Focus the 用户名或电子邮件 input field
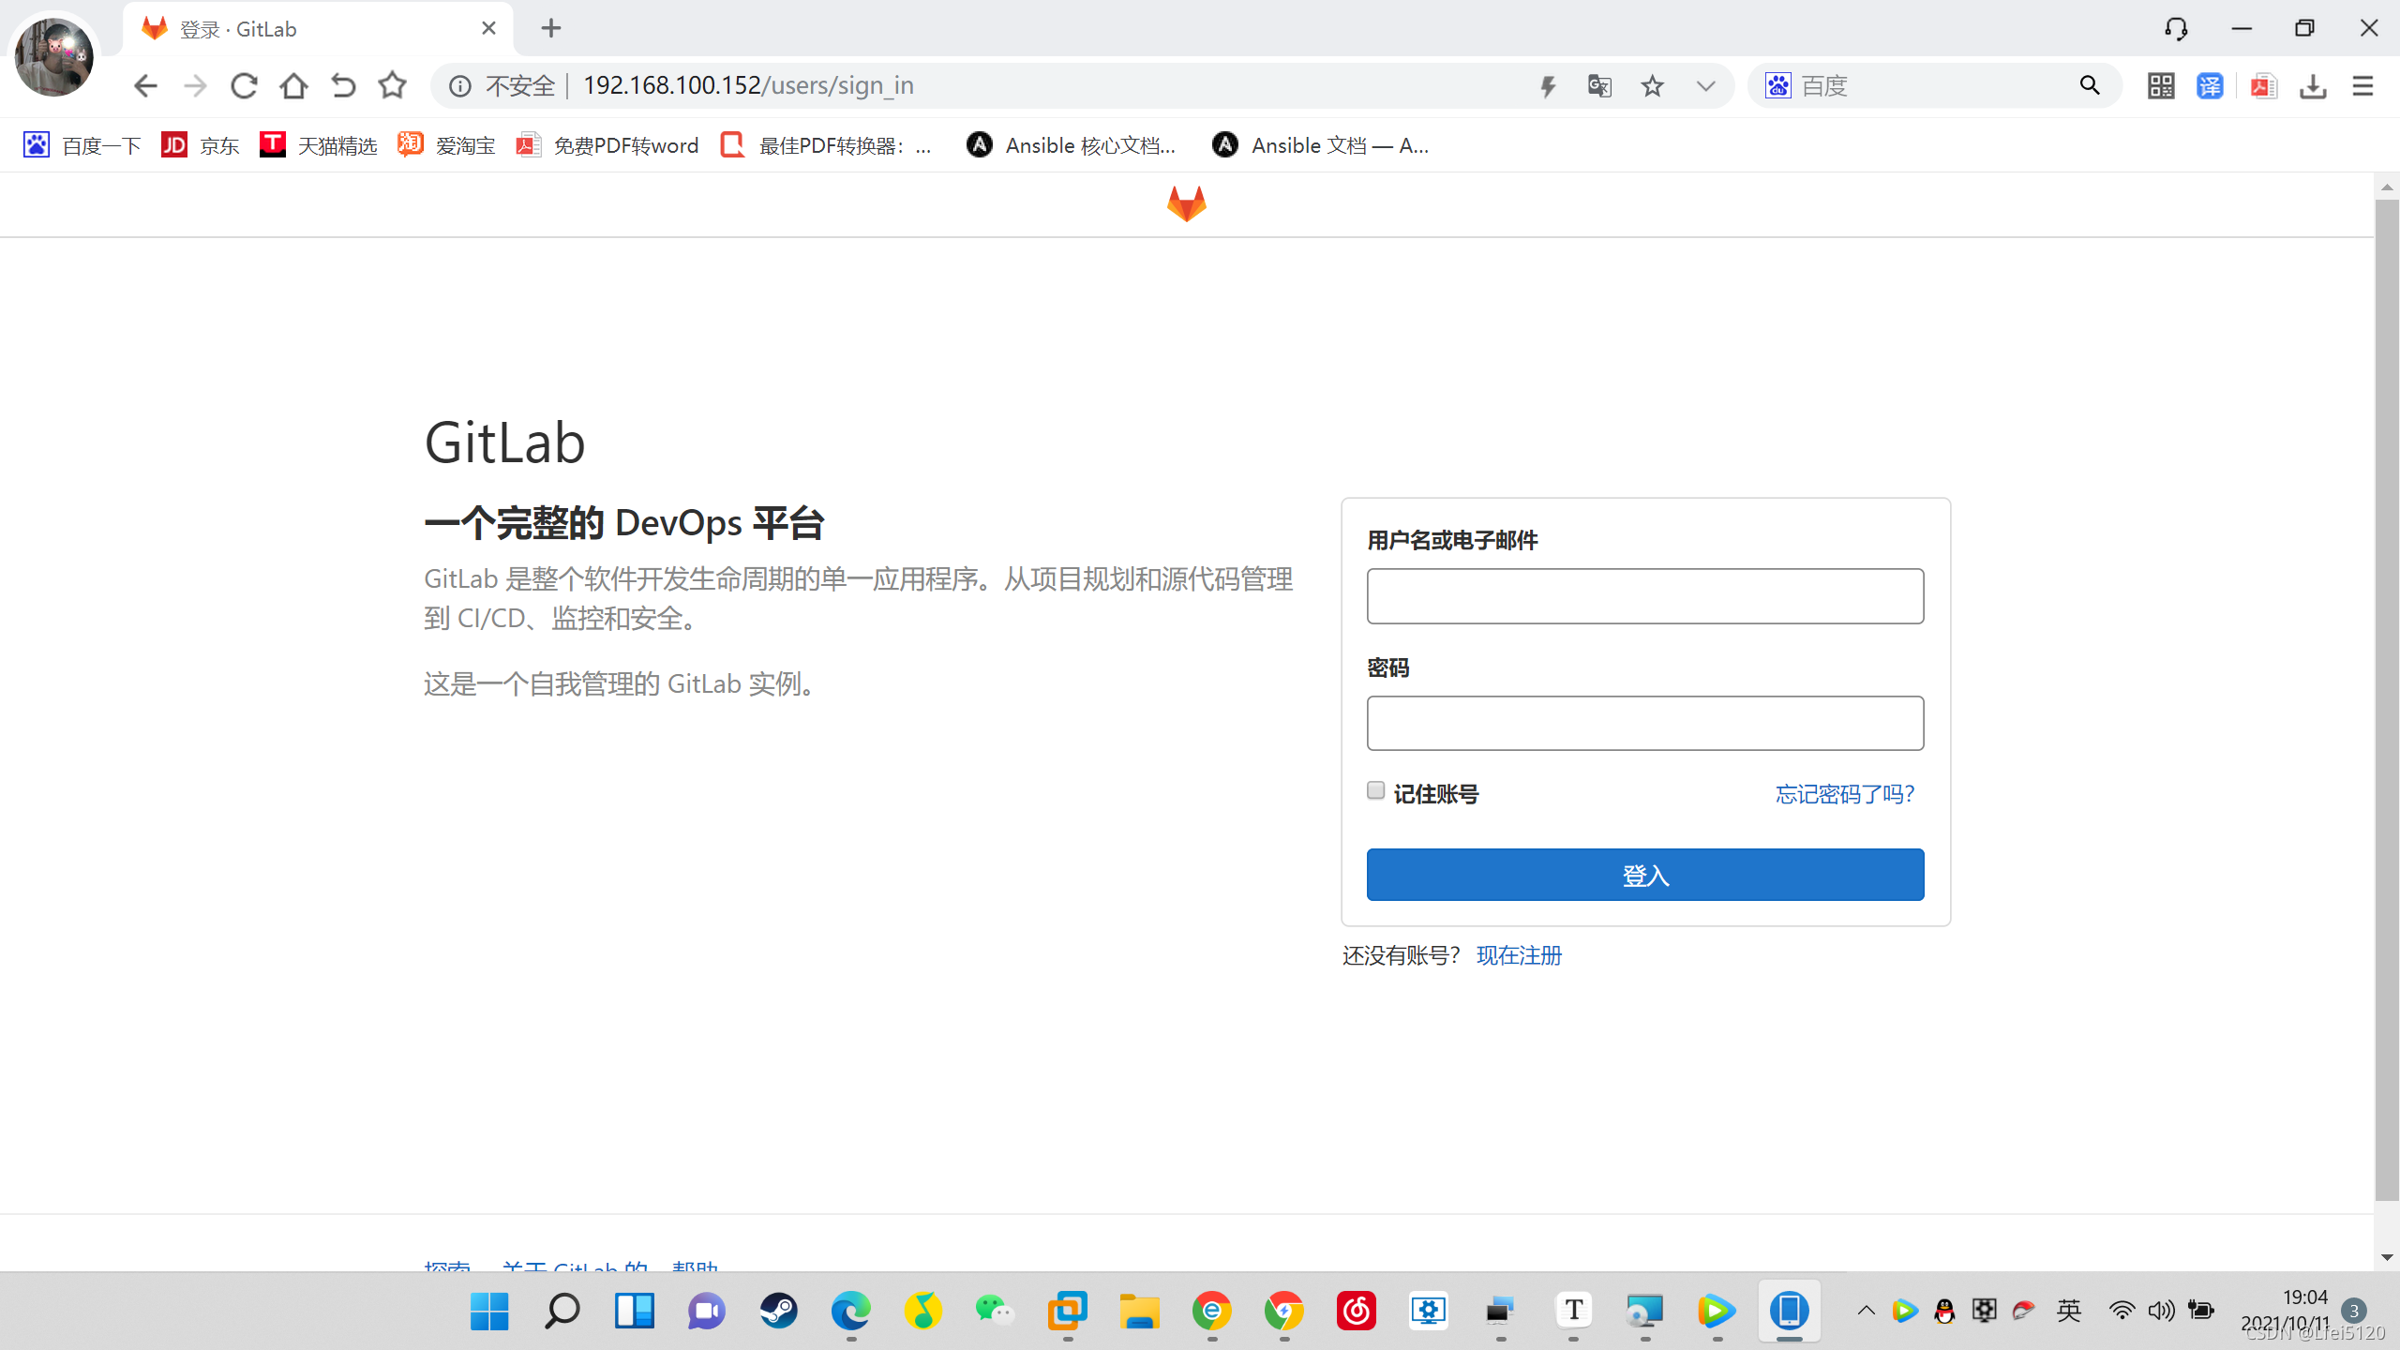Screen dimensions: 2400x1350 [x=1645, y=596]
